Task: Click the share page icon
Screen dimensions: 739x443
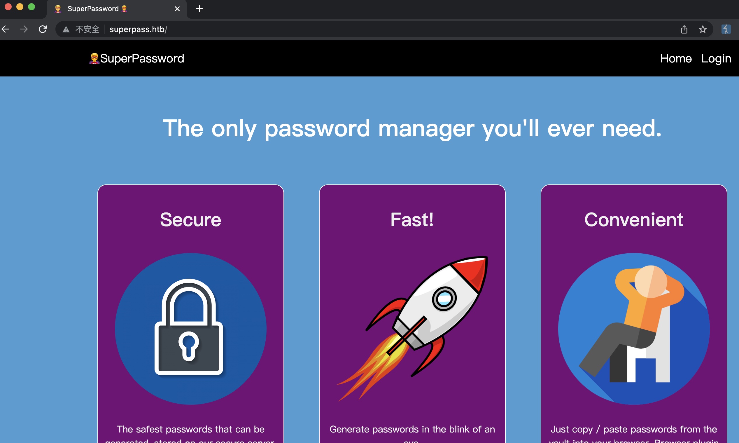Action: pos(684,29)
